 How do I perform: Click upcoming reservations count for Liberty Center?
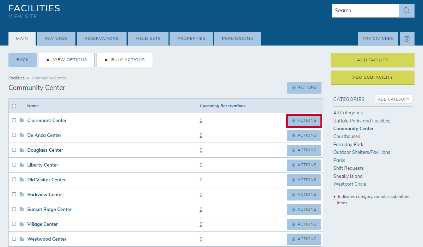pyautogui.click(x=201, y=165)
